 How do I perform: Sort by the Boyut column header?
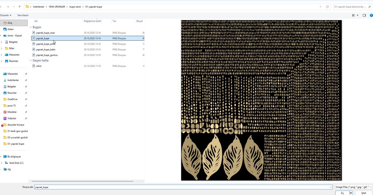coord(140,21)
